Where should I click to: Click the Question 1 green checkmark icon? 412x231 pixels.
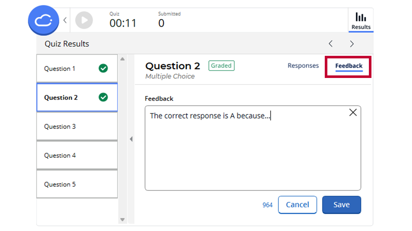point(103,68)
